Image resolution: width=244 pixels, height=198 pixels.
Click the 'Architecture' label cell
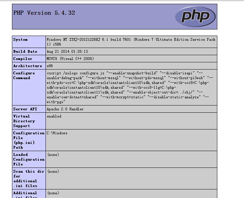pos(29,66)
